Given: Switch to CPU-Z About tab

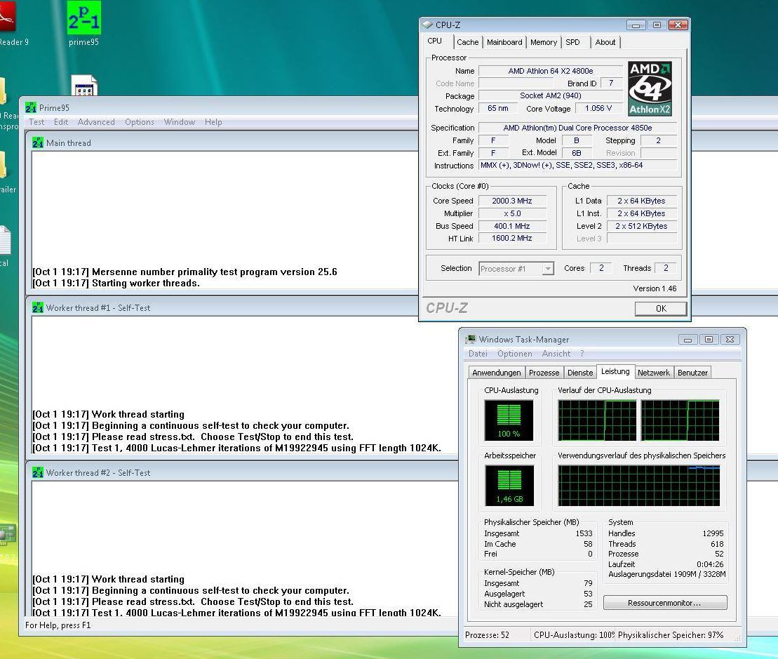Looking at the screenshot, I should (605, 43).
